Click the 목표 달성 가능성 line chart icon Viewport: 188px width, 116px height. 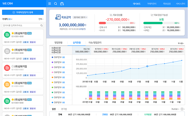pyautogui.click(x=152, y=15)
